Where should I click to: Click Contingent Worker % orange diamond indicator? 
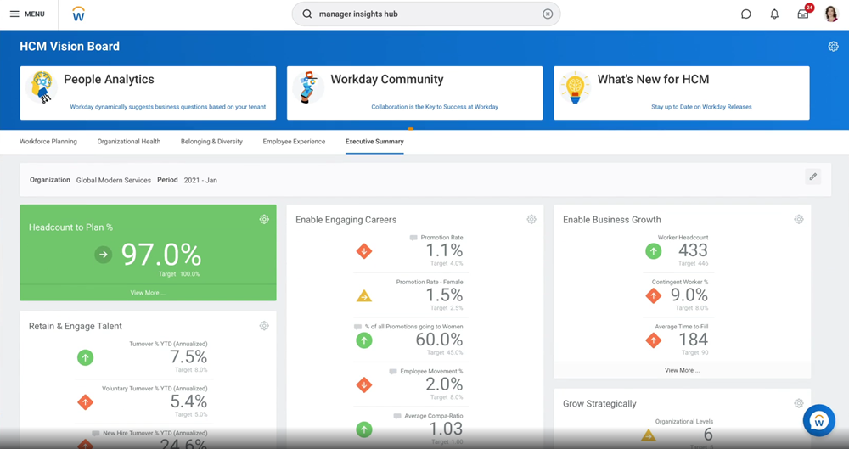[654, 295]
